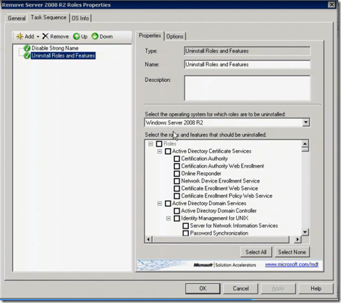Check Network Device Enrollment Service checkbox
The width and height of the screenshot is (341, 303).
(x=177, y=181)
